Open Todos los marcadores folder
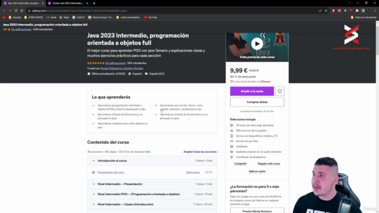The width and height of the screenshot is (379, 213). (x=364, y=17)
